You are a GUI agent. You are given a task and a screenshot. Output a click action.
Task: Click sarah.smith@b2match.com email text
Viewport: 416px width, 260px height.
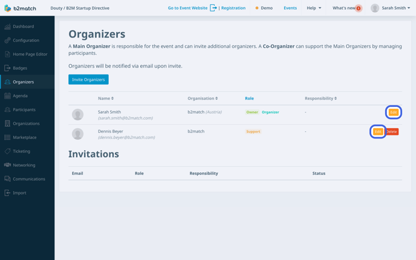[x=126, y=118]
